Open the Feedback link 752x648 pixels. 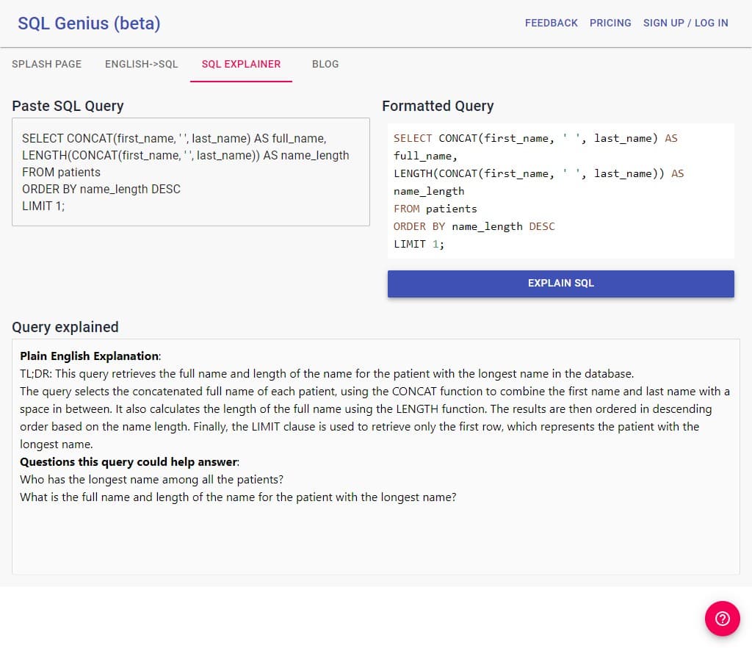click(551, 24)
